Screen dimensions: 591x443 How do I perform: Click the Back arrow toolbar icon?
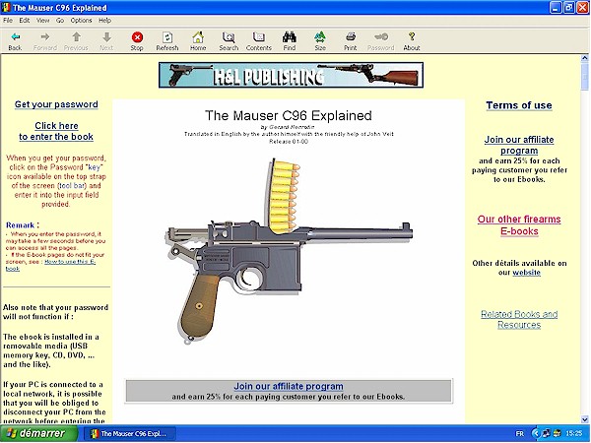16,37
